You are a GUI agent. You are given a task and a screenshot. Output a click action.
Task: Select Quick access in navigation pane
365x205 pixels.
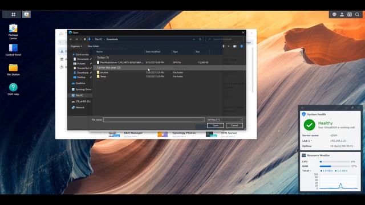(x=80, y=55)
